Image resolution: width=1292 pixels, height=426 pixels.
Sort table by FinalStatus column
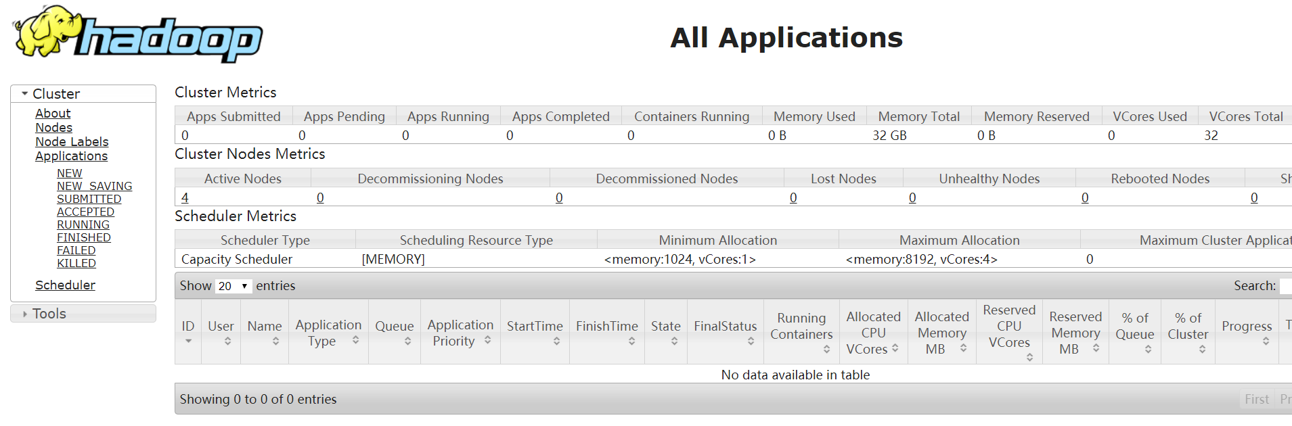click(x=726, y=332)
